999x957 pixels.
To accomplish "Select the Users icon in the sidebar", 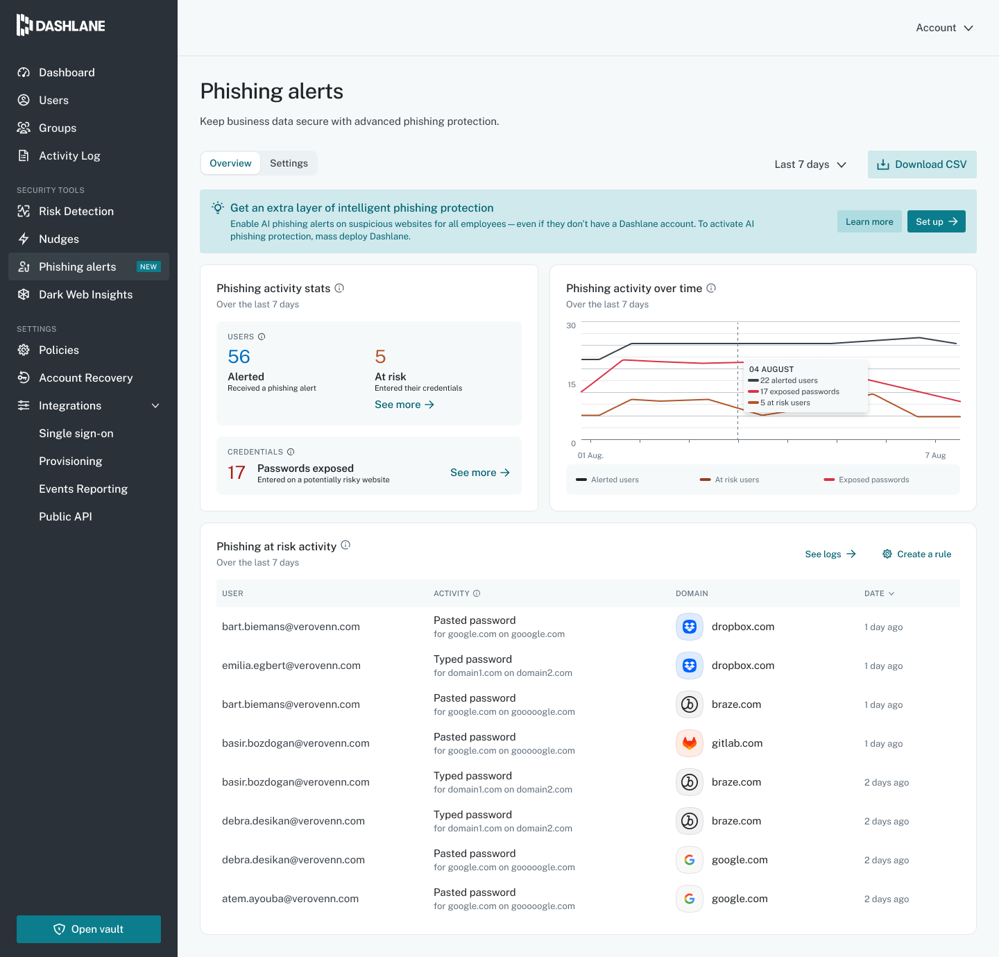I will click(x=24, y=100).
